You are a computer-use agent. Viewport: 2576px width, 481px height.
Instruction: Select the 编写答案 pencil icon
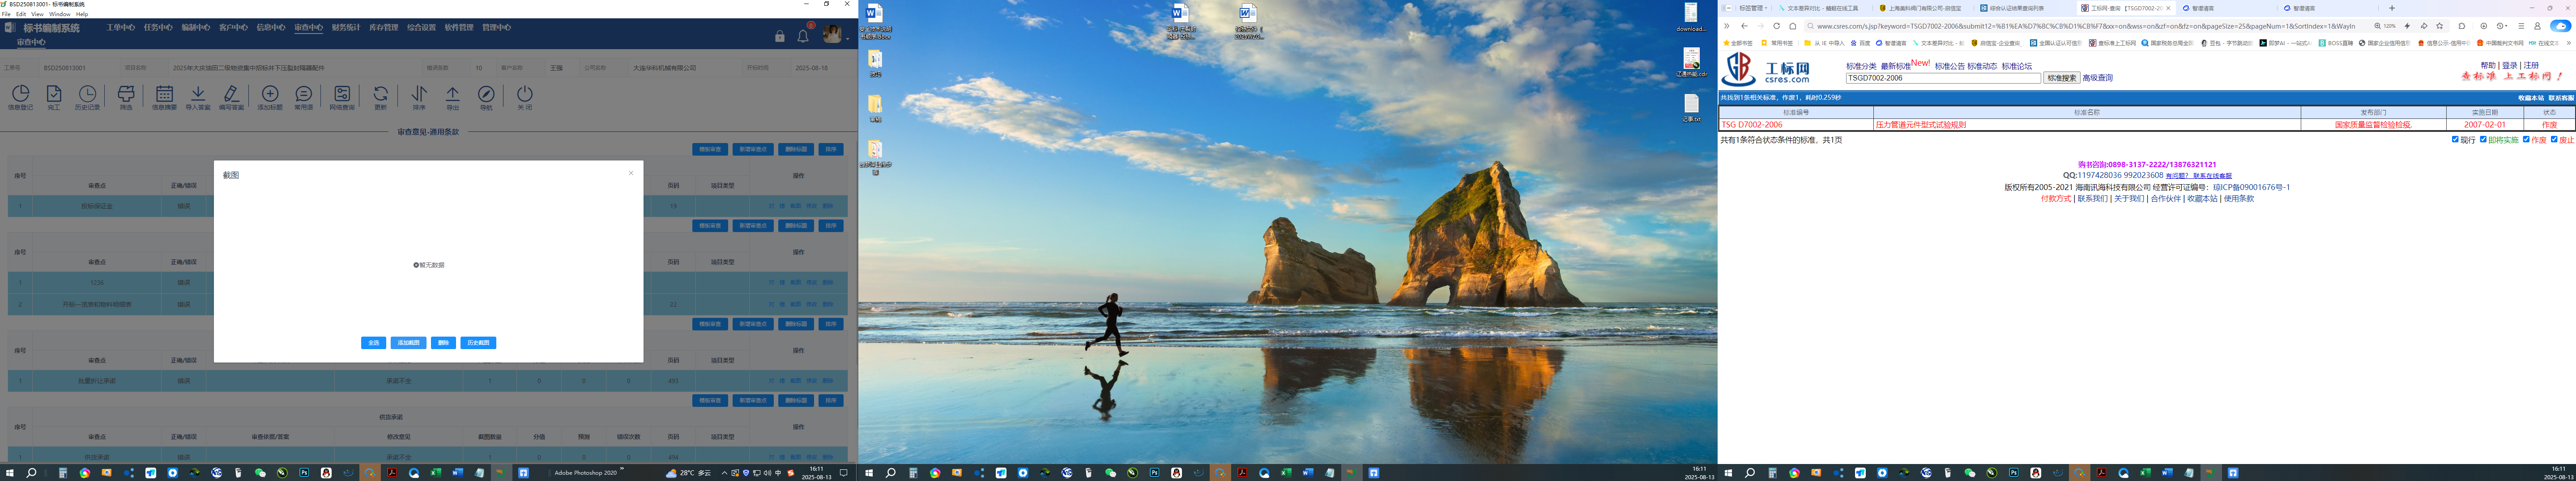pos(232,97)
